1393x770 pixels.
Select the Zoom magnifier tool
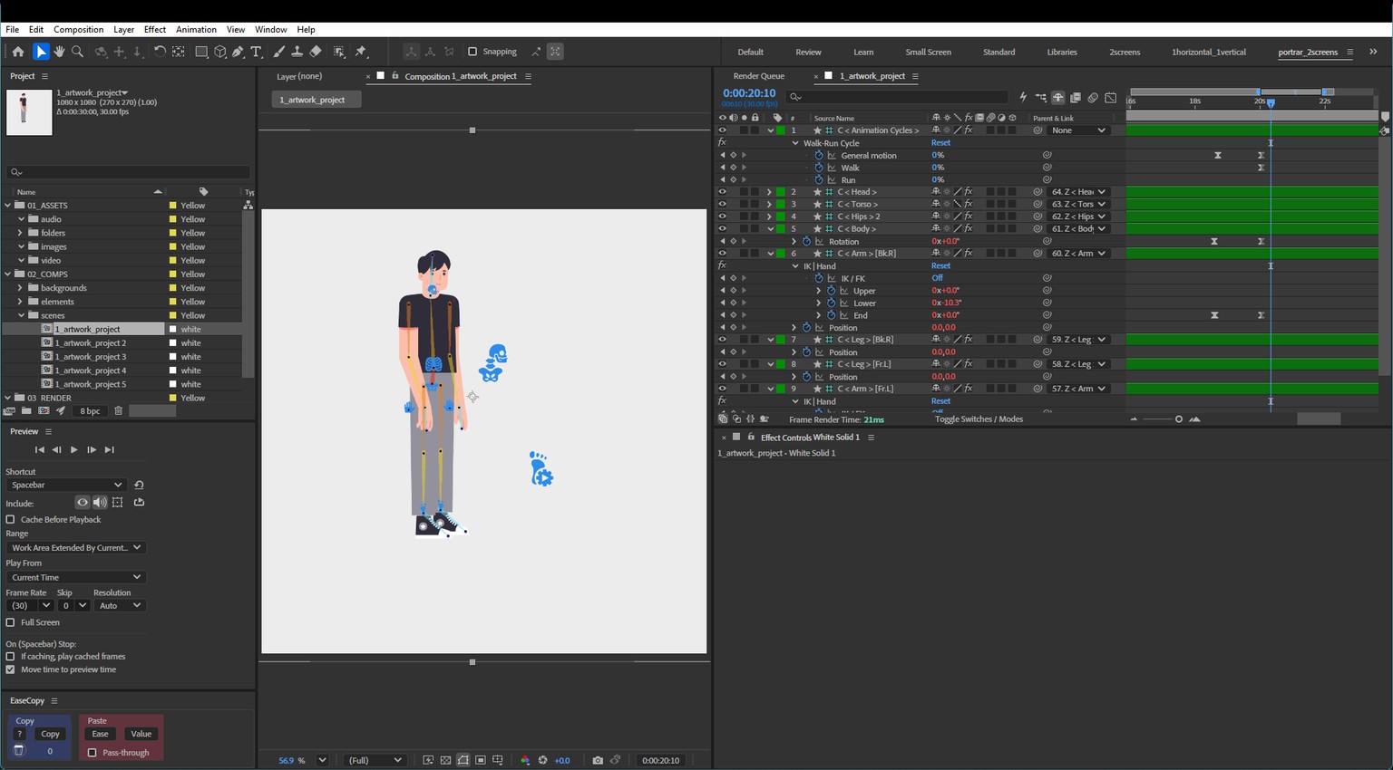click(78, 52)
